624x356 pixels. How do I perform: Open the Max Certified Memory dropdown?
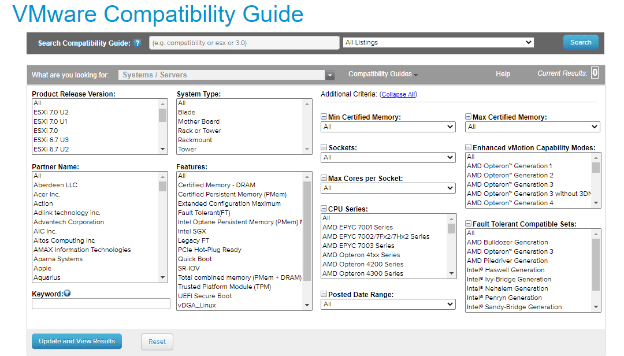point(533,127)
